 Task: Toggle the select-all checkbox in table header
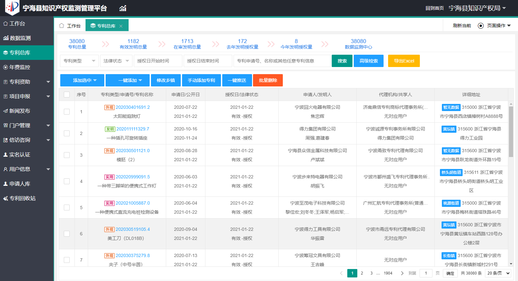point(67,95)
